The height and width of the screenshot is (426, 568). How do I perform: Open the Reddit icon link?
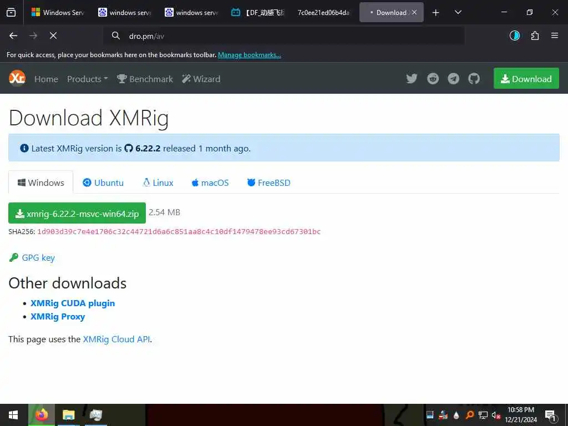[x=433, y=79]
